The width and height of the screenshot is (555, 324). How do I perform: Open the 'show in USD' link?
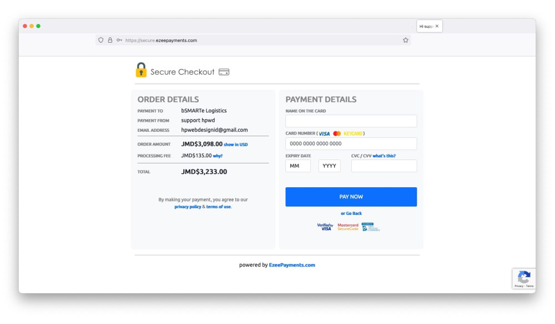tap(236, 145)
